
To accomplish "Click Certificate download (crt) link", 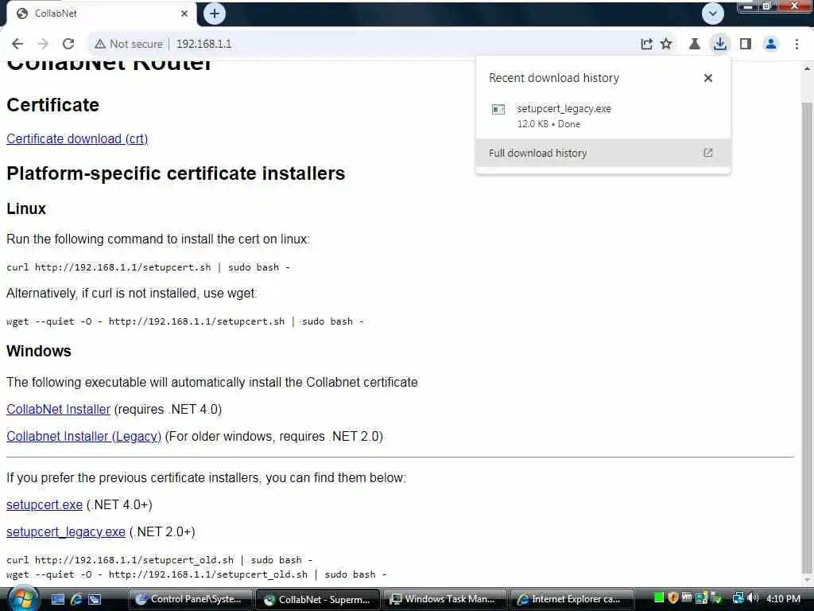I will 77,138.
